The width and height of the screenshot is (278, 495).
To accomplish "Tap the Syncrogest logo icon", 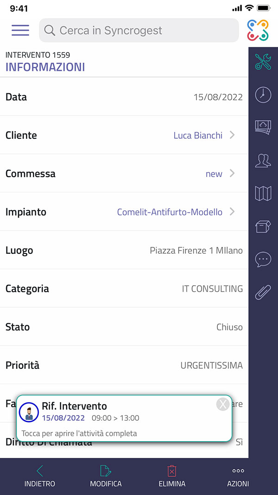I will click(258, 30).
